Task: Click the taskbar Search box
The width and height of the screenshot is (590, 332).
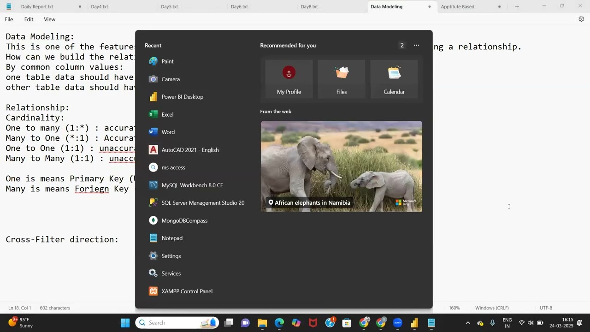Action: point(177,323)
